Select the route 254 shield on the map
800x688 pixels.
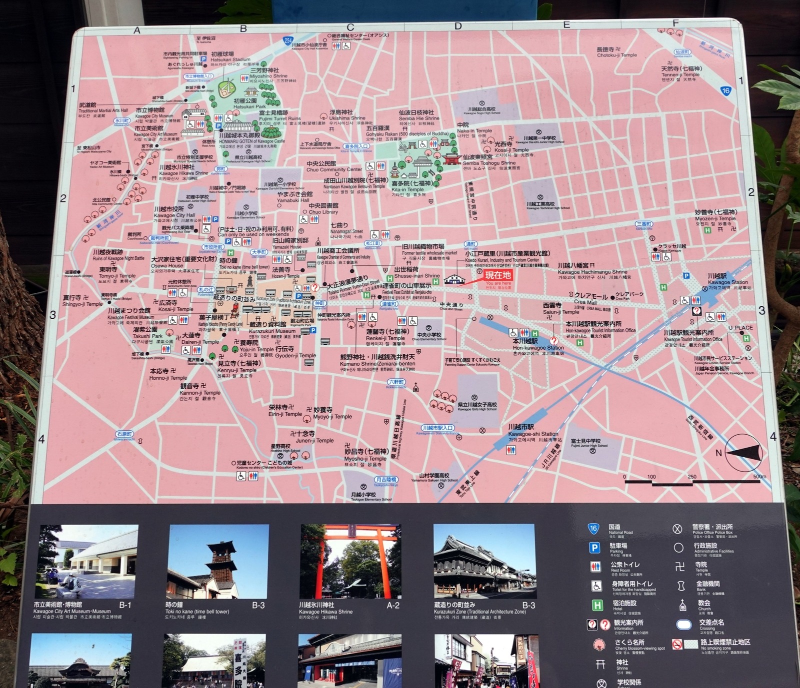tap(288, 40)
